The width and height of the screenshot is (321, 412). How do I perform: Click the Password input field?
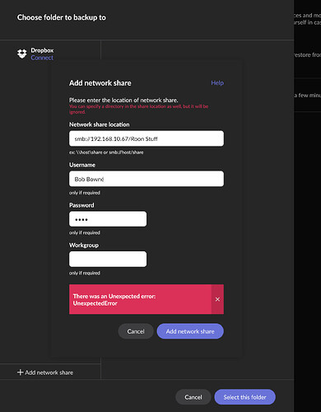[108, 219]
